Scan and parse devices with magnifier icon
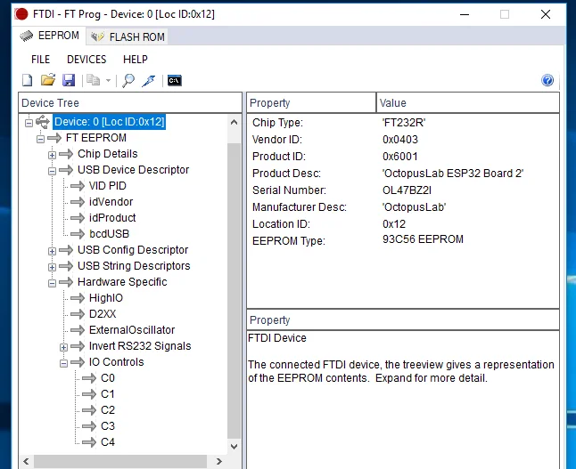This screenshot has height=469, width=576. (128, 80)
